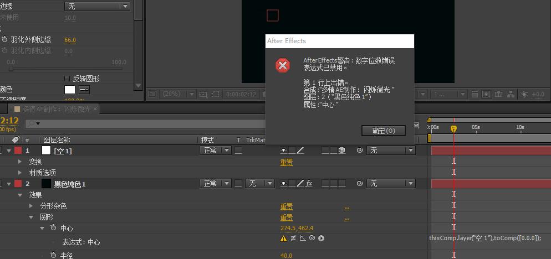Image resolution: width=551 pixels, height=259 pixels.
Task: Click the expression pick whip spiral icon
Action: [x=312, y=239]
